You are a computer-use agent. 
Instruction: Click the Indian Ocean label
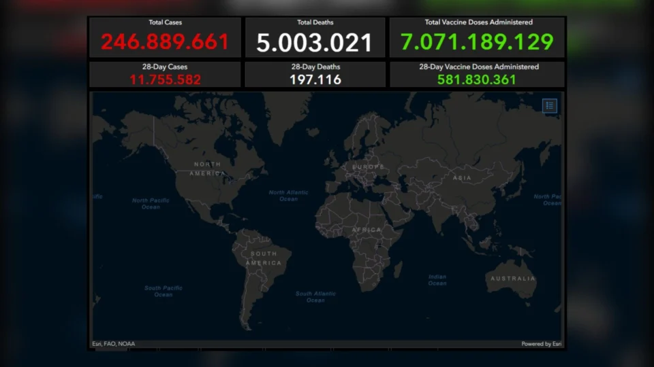point(437,280)
